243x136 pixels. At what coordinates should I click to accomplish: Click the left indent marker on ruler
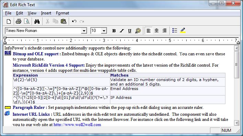tap(5, 41)
